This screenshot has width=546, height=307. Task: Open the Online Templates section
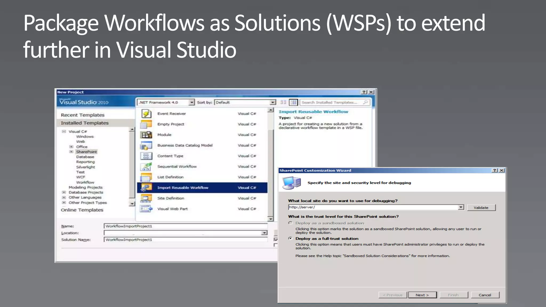pos(82,210)
